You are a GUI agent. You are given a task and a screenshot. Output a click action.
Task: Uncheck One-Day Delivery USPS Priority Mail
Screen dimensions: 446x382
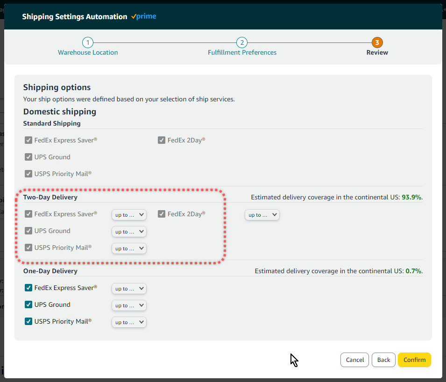coord(28,321)
